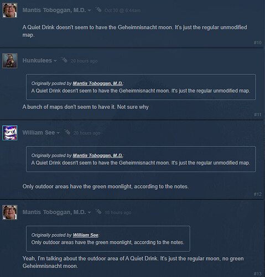Open the quoted Mantis Toboggan link in William See's post
265x277 pixels.
(98, 156)
